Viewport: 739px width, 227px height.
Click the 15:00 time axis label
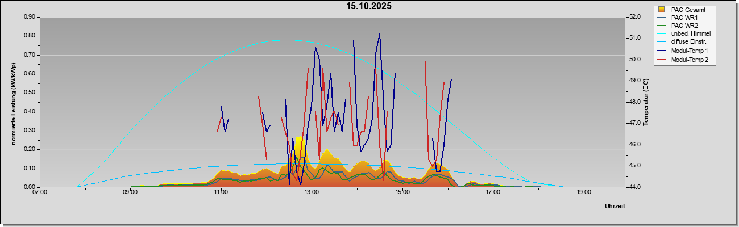tap(402, 192)
